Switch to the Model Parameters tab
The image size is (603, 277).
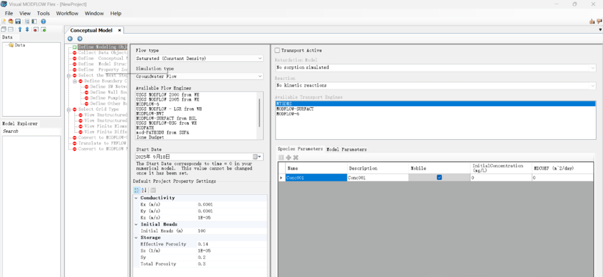(x=346, y=150)
